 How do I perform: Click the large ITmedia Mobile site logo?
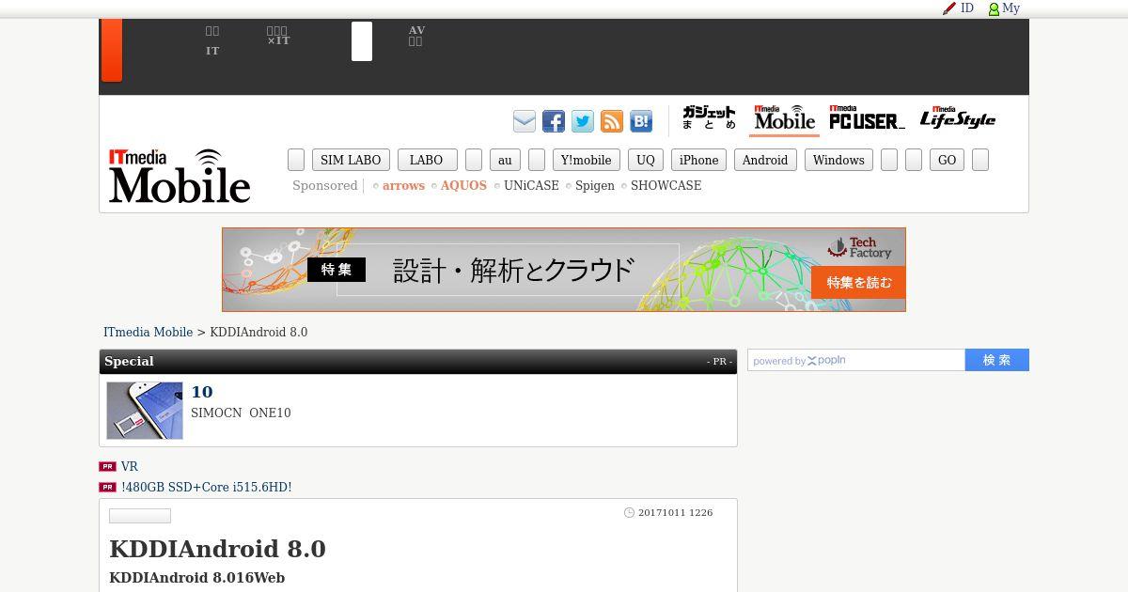180,176
